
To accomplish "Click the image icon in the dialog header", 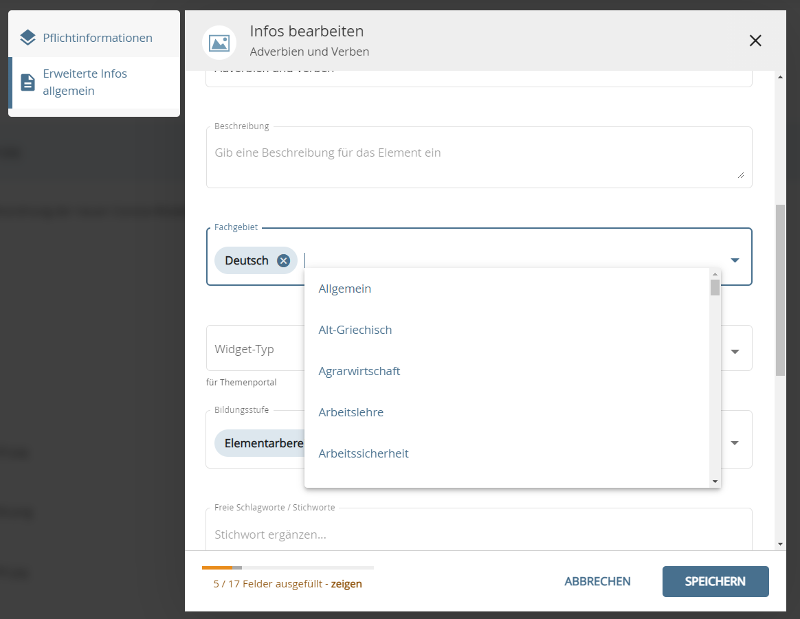I will tap(219, 43).
